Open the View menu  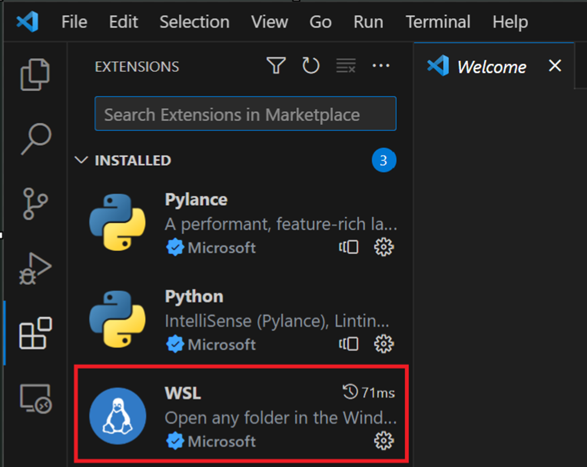270,22
